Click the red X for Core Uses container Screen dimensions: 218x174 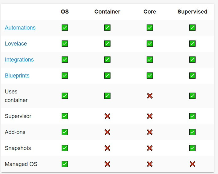150,96
